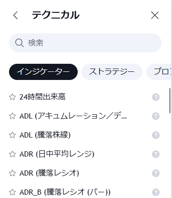Open the partially visible プロ tab

159,72
